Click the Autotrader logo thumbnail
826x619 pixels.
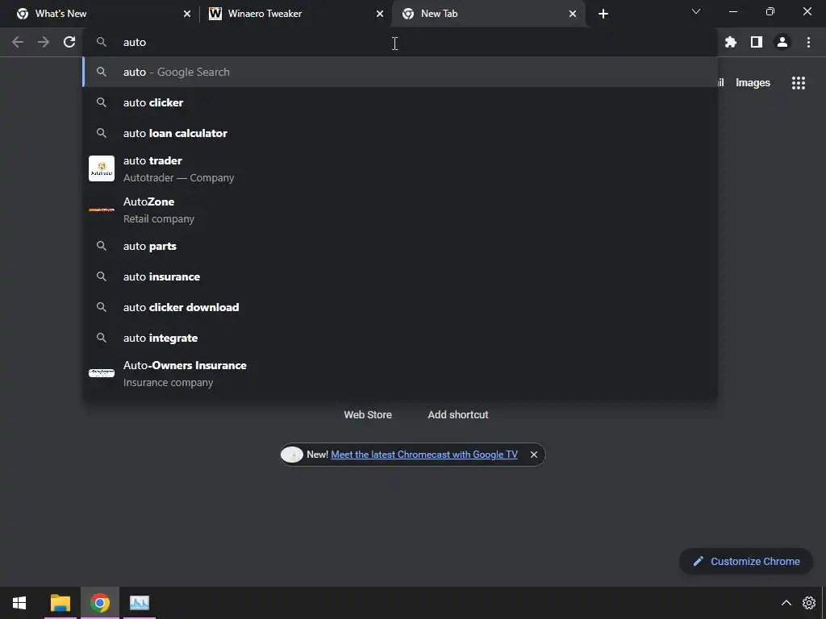click(102, 168)
